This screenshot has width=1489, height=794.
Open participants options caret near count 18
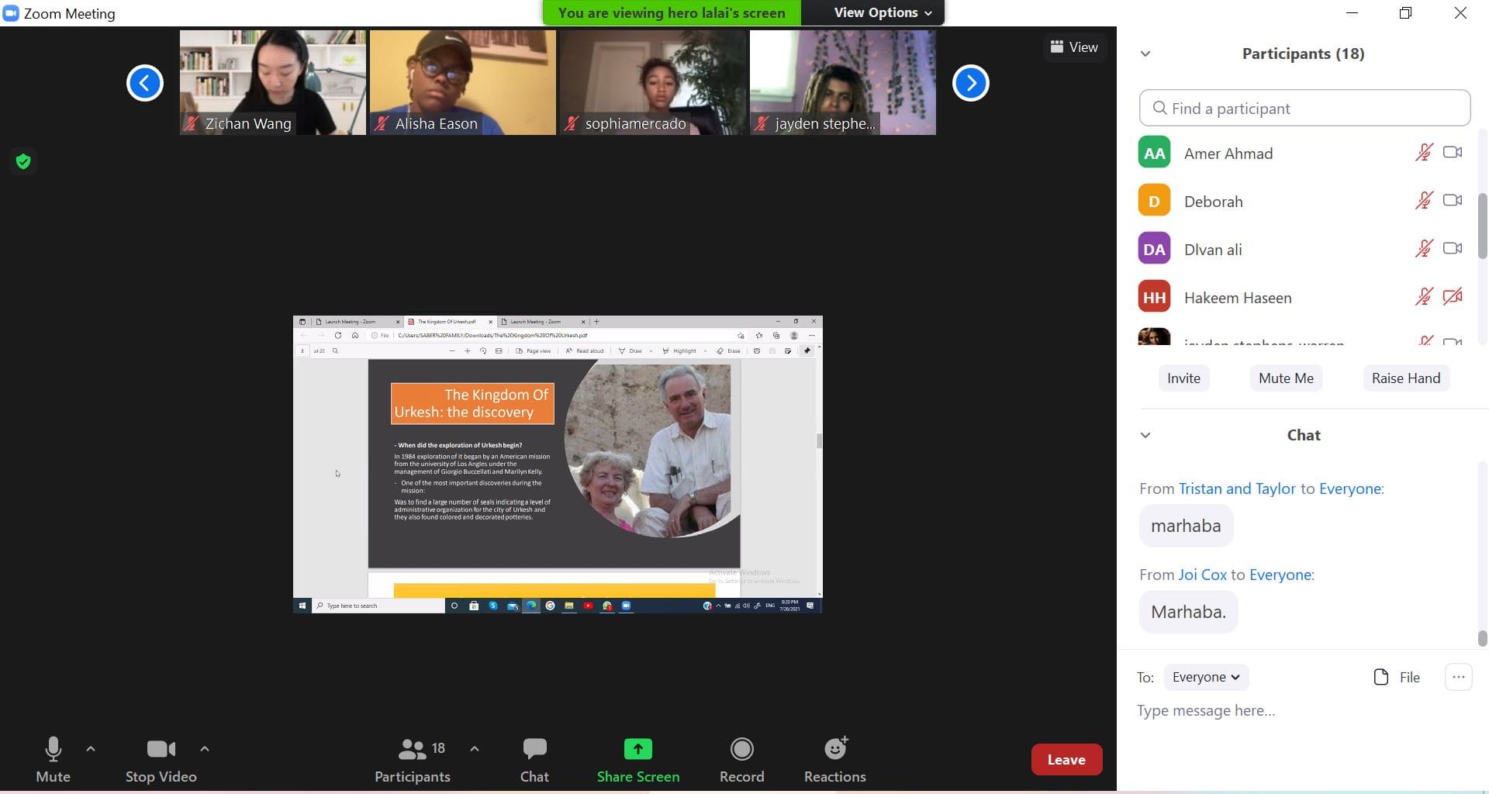[475, 749]
